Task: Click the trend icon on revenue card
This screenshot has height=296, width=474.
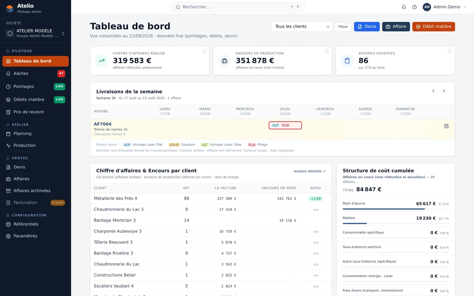Action: click(x=102, y=61)
